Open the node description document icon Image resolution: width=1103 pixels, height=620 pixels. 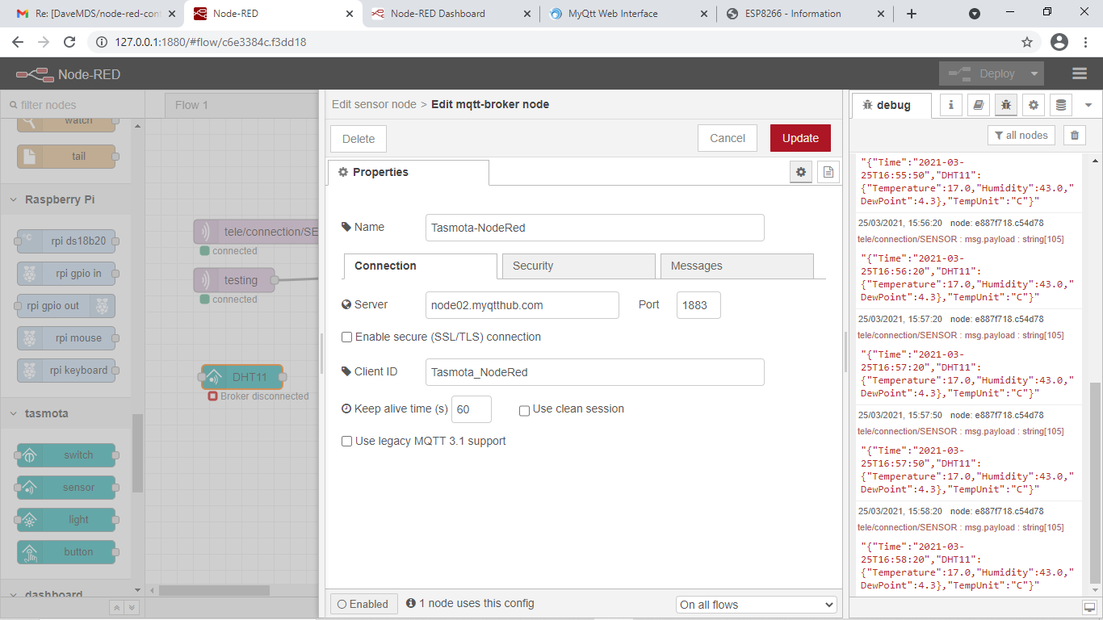click(828, 171)
